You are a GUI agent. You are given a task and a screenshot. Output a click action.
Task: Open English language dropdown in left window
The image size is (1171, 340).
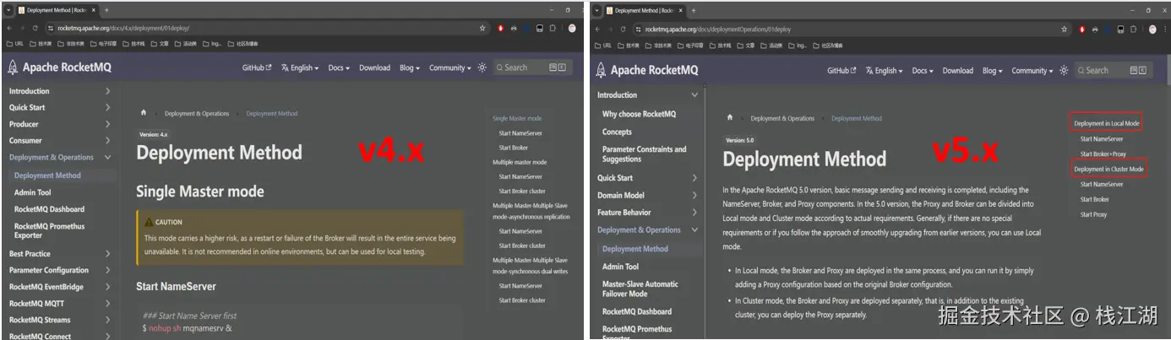pyautogui.click(x=300, y=67)
